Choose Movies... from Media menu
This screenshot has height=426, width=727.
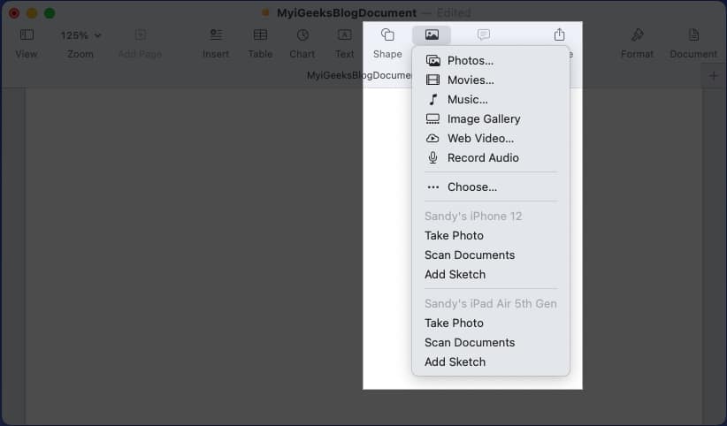pos(491,80)
